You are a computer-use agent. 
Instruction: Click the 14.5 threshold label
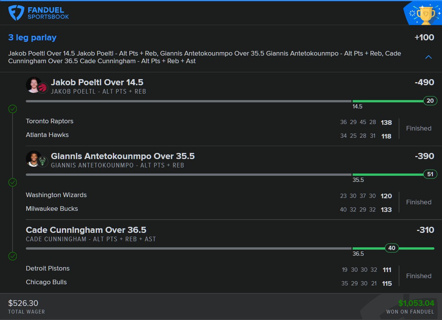click(358, 107)
